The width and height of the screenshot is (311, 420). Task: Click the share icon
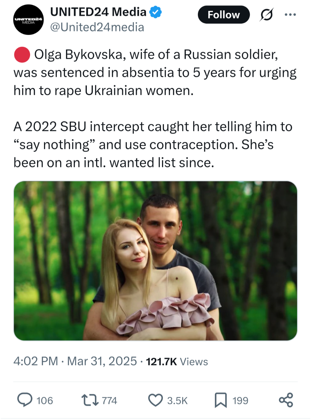[x=286, y=400]
